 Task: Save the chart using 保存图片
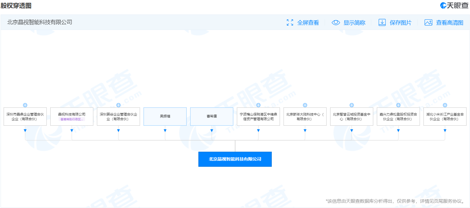pyautogui.click(x=395, y=22)
